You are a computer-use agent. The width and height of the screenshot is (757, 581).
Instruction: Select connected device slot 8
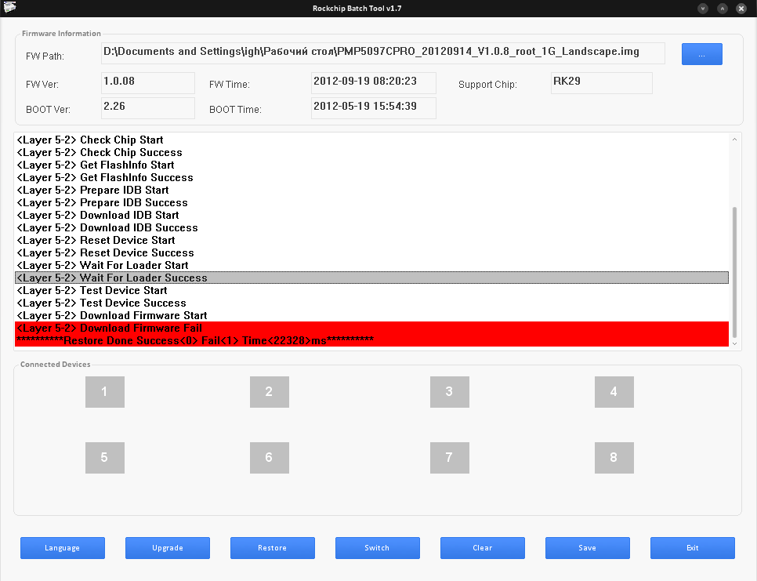614,458
